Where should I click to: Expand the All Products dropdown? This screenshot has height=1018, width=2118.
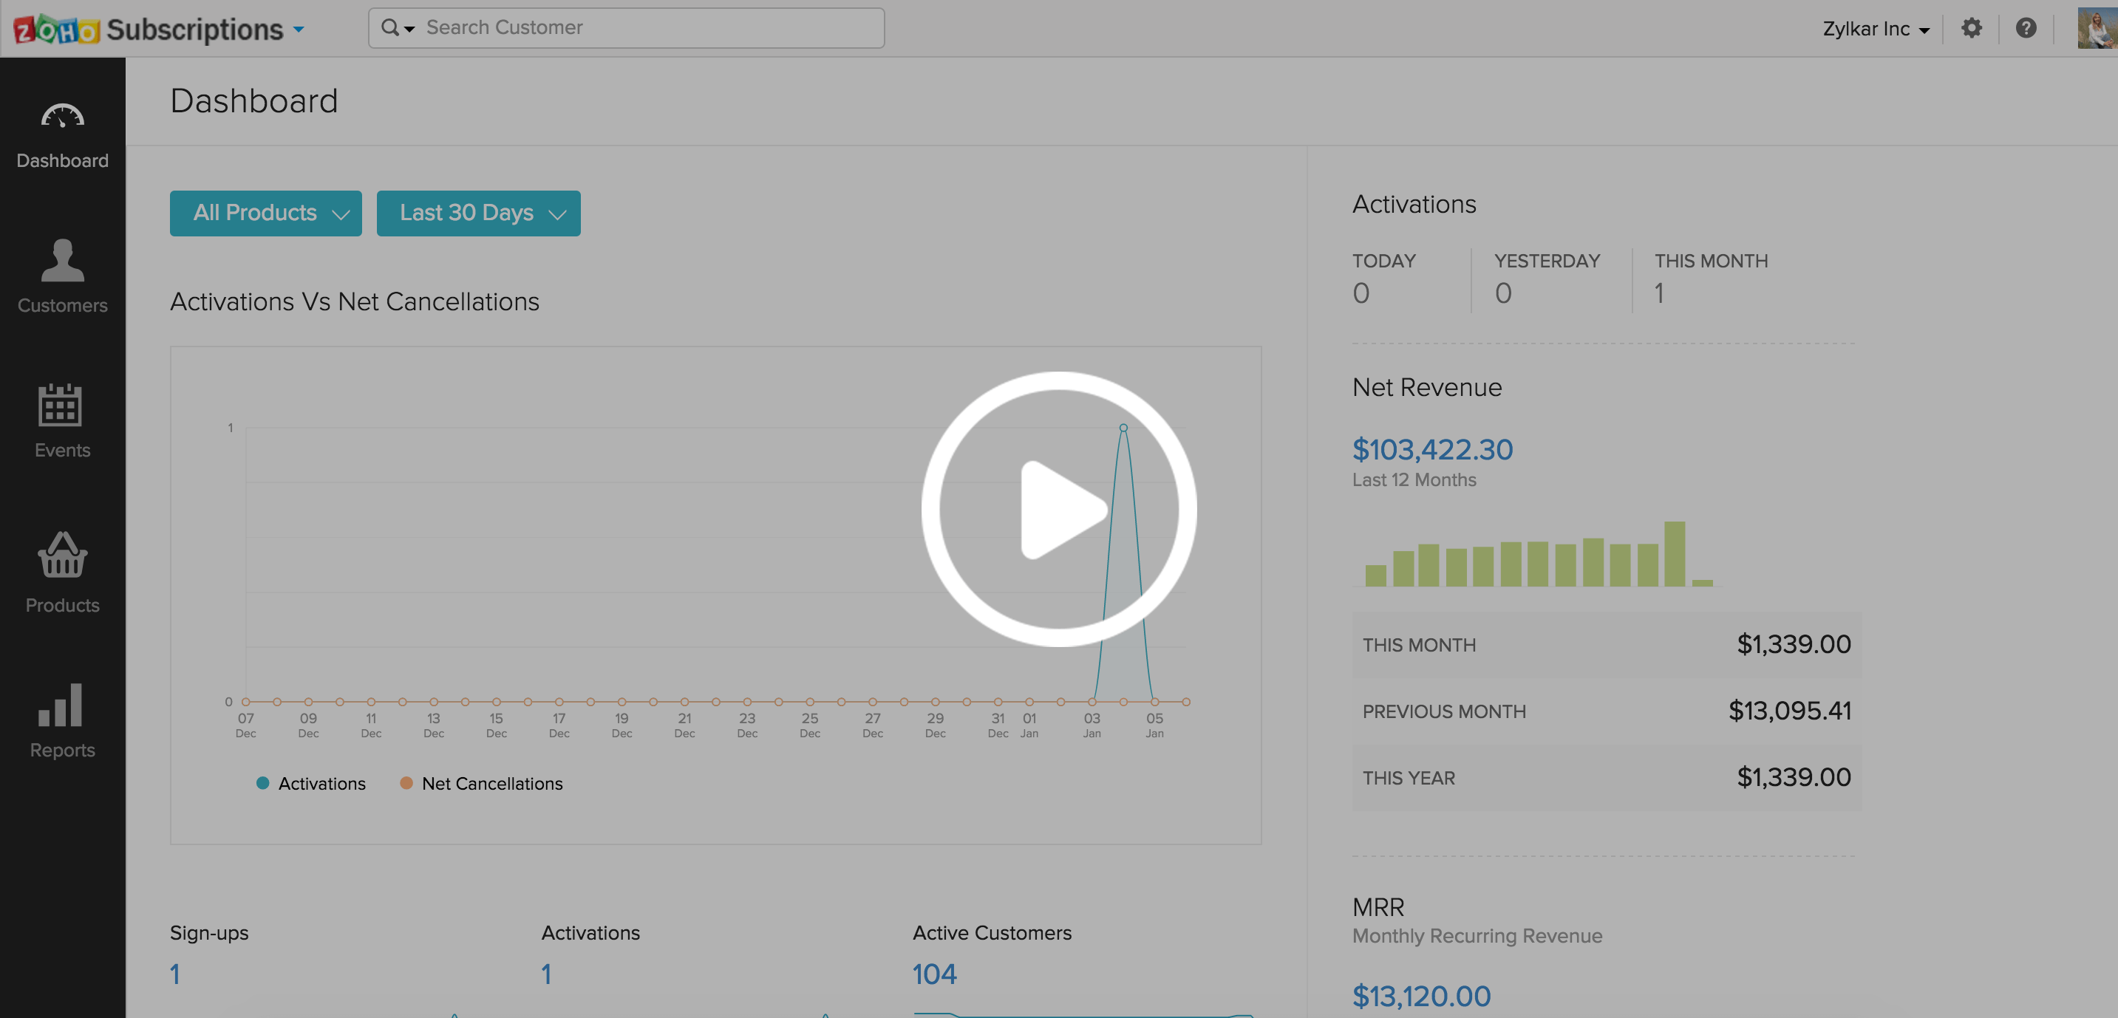point(265,213)
